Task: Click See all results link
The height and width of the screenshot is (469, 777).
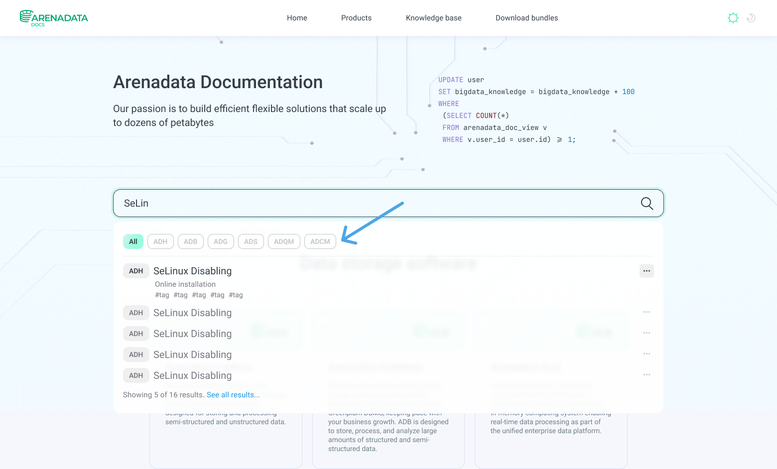Action: point(233,395)
